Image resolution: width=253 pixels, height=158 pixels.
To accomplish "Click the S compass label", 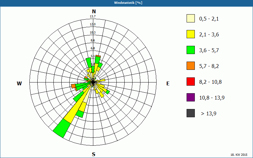I will tap(94, 154).
